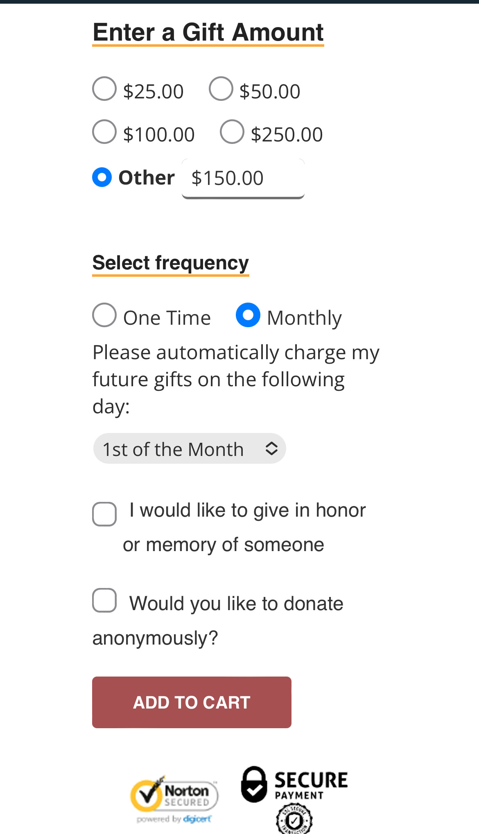Click the Enter a Gift Amount heading
This screenshot has width=479, height=834.
point(208,32)
